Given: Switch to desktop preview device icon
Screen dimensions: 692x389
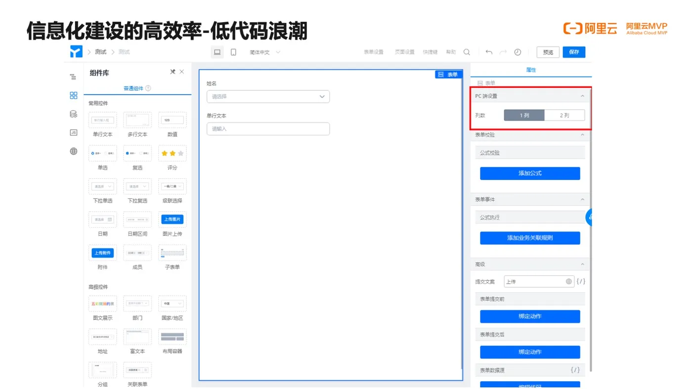Looking at the screenshot, I should pyautogui.click(x=217, y=52).
